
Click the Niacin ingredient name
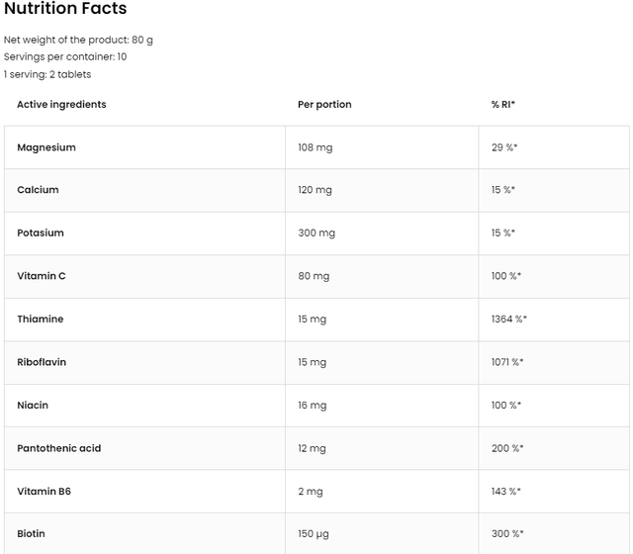(x=33, y=406)
